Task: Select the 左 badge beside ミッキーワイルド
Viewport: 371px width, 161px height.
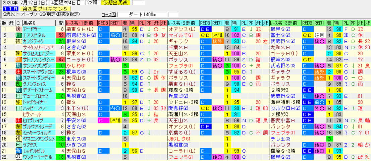Action: tap(18, 132)
